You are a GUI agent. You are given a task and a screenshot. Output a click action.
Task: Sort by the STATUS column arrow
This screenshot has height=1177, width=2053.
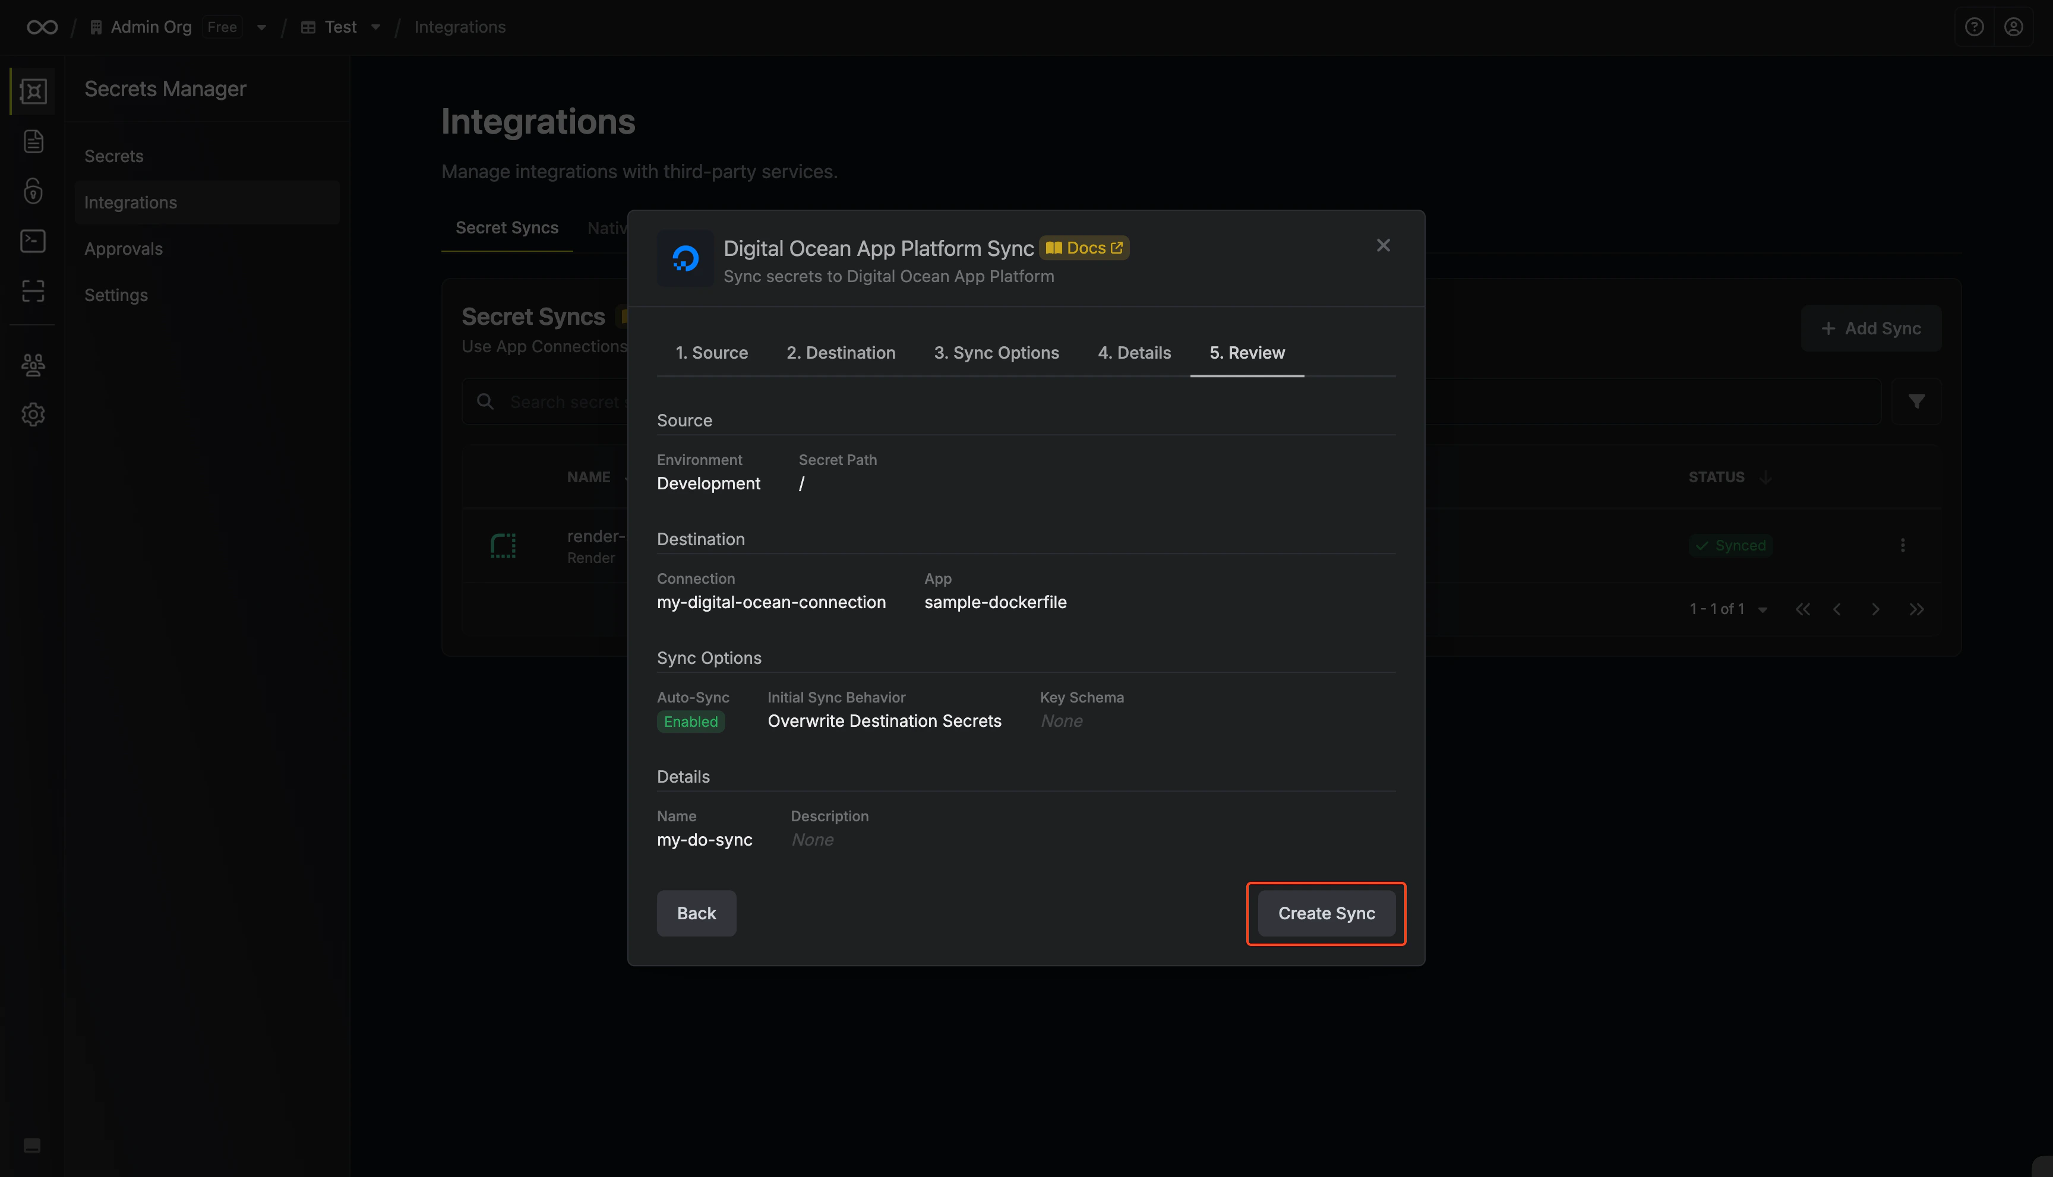pyautogui.click(x=1766, y=477)
